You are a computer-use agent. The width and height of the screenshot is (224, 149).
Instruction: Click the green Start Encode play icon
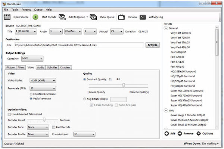click(x=35, y=17)
